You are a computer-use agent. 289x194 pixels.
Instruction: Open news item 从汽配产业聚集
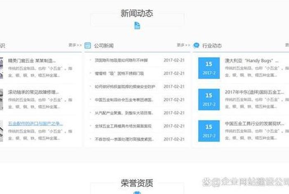tap(124, 113)
